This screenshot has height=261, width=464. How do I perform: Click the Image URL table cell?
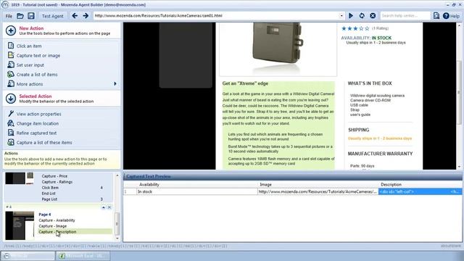coord(318,191)
